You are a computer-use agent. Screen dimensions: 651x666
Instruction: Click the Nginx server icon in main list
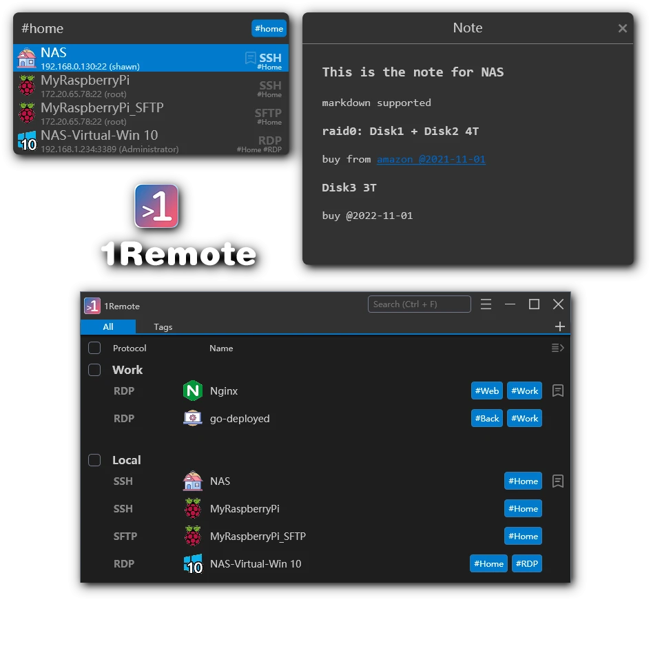tap(192, 391)
